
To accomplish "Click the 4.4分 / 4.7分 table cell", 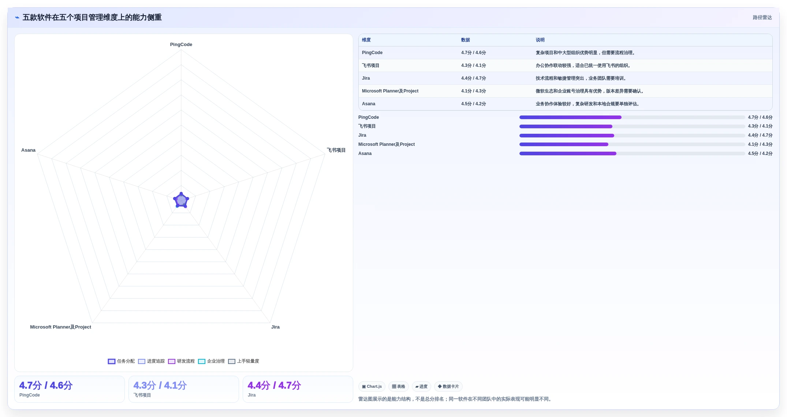I will [474, 78].
